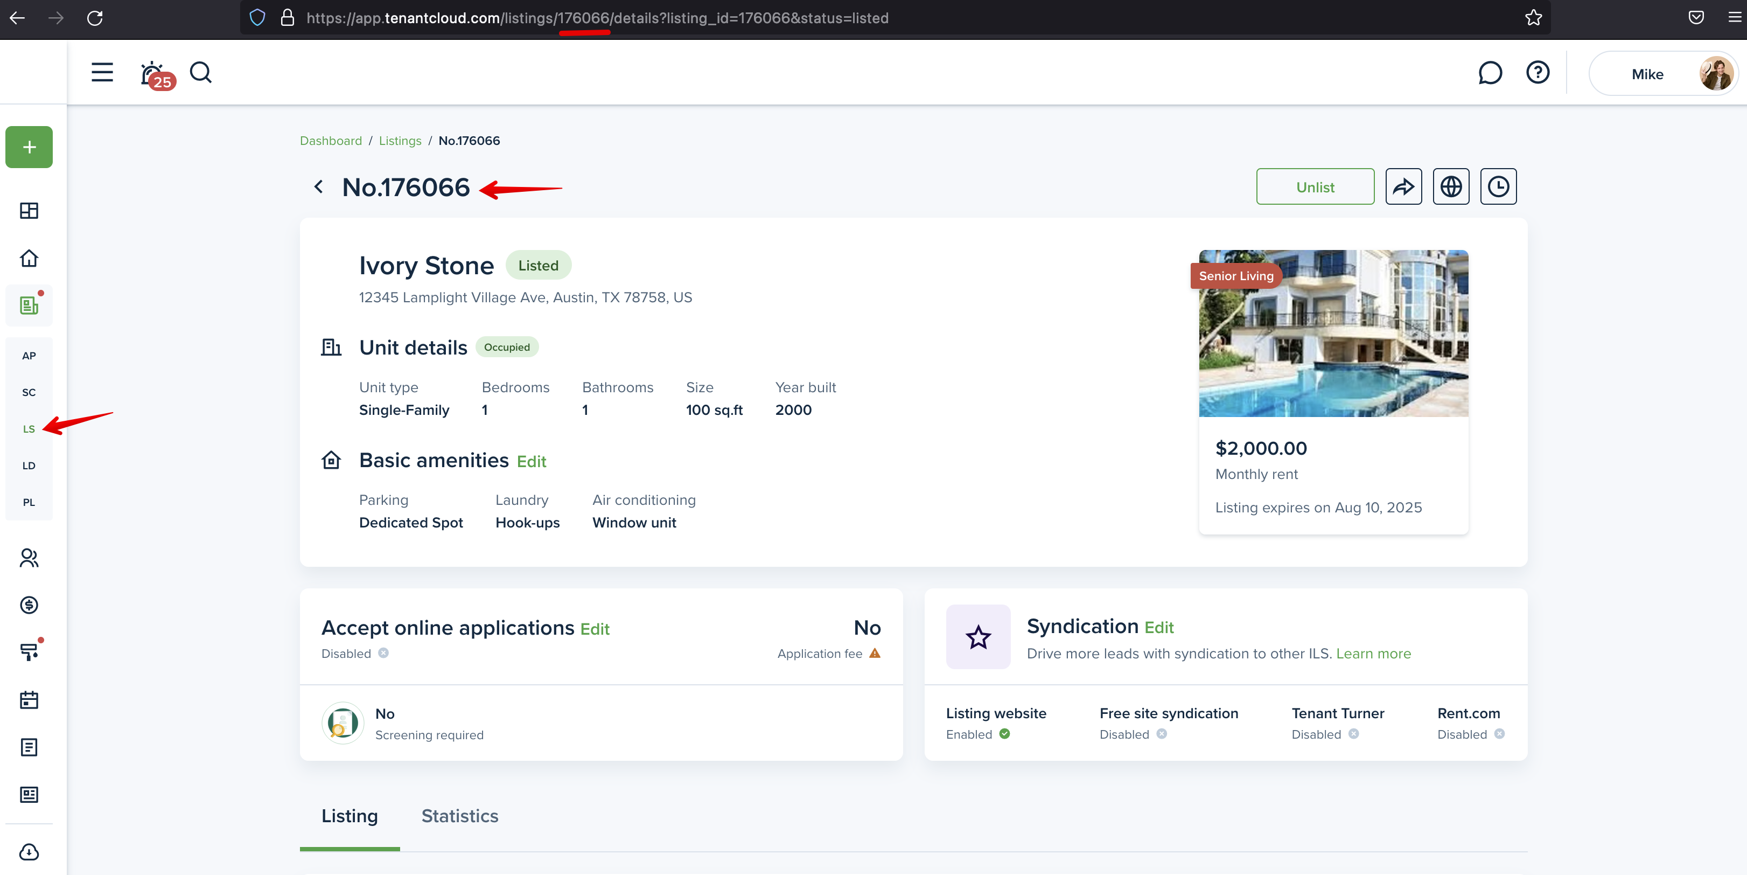
Task: Click the browser address bar URL
Action: [x=597, y=18]
